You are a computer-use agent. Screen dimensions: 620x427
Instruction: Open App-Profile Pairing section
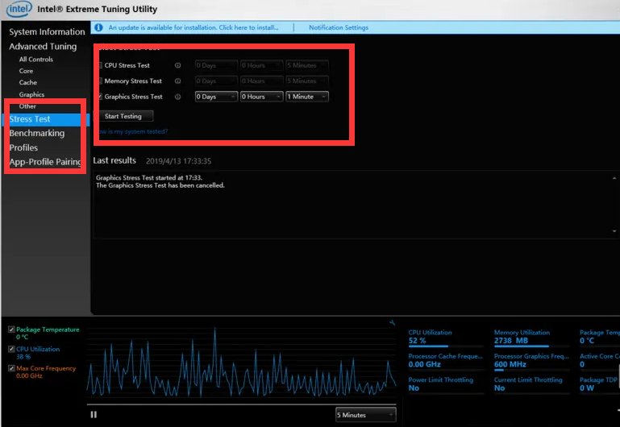(45, 162)
